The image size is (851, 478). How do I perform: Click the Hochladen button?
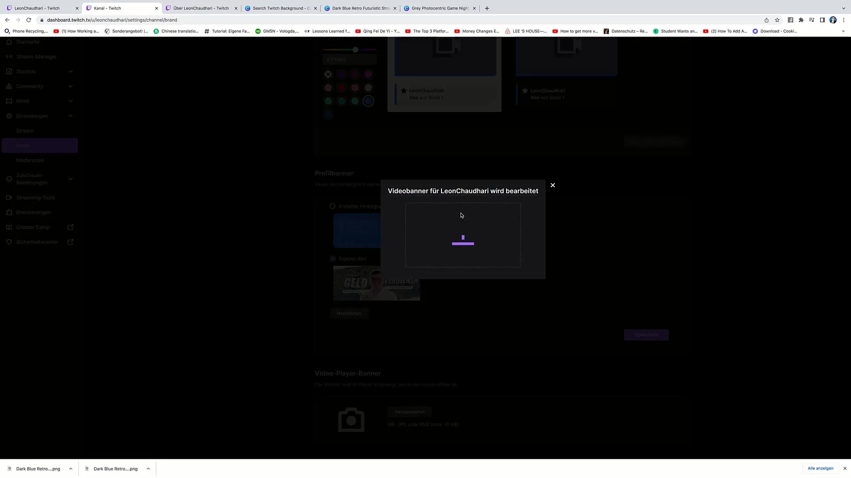[x=349, y=313]
